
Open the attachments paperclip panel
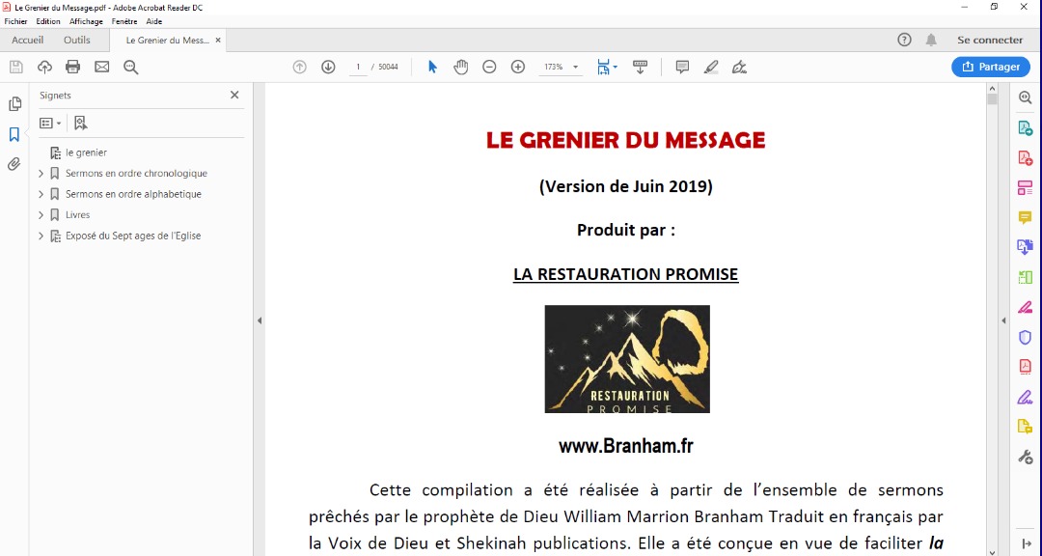(x=14, y=163)
